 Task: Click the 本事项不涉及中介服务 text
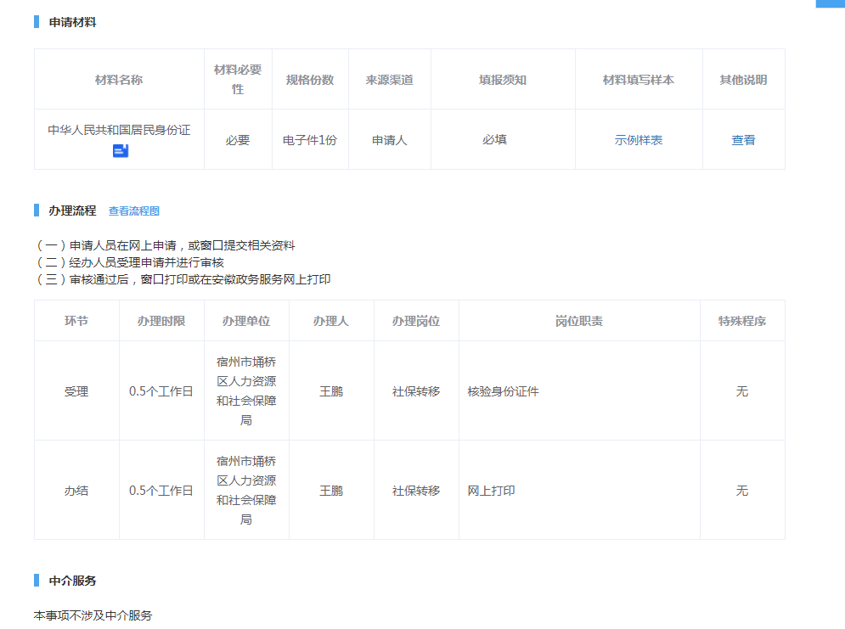pos(93,615)
